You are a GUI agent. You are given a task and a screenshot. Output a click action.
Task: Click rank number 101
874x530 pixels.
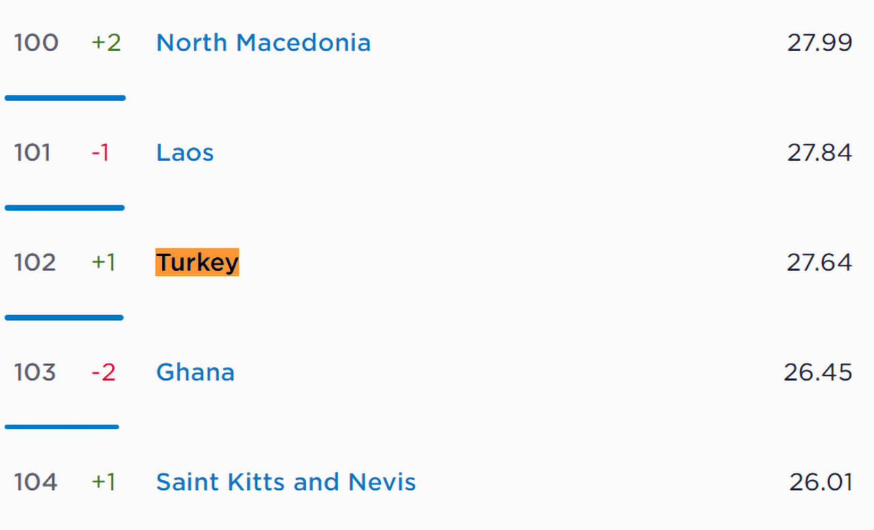33,153
